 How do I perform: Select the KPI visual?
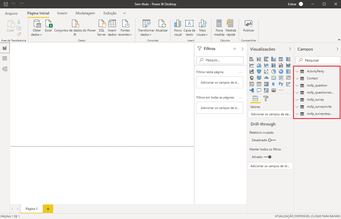pos(288,78)
